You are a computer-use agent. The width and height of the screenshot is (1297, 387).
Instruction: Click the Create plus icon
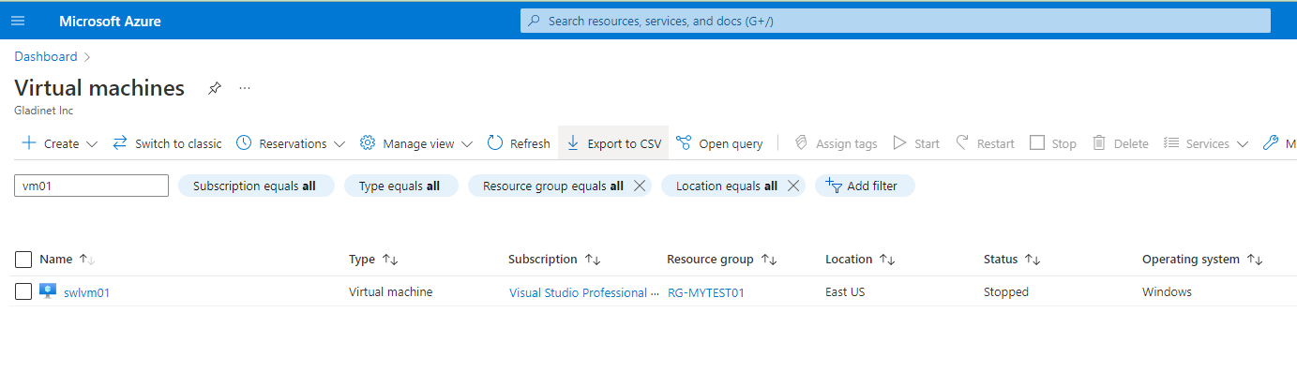click(29, 143)
